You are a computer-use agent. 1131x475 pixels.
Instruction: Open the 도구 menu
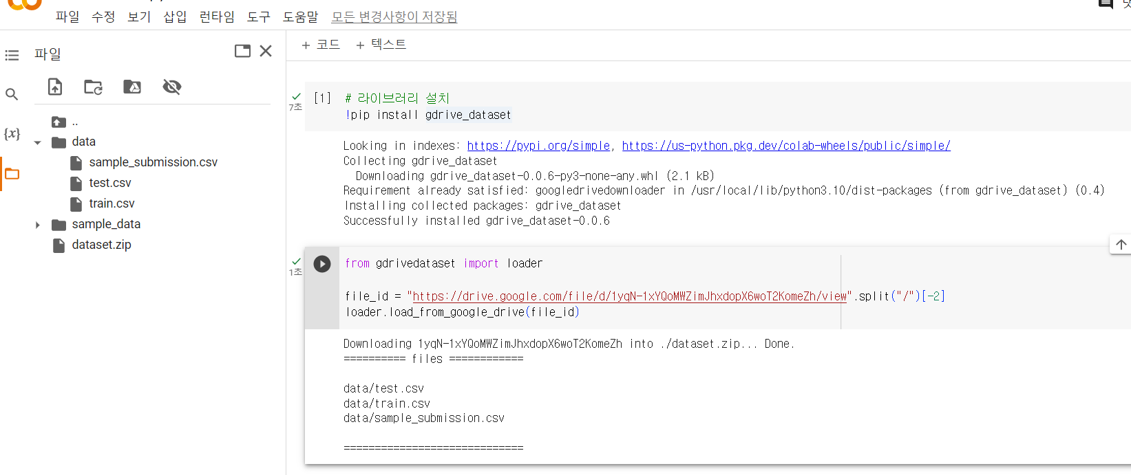259,16
